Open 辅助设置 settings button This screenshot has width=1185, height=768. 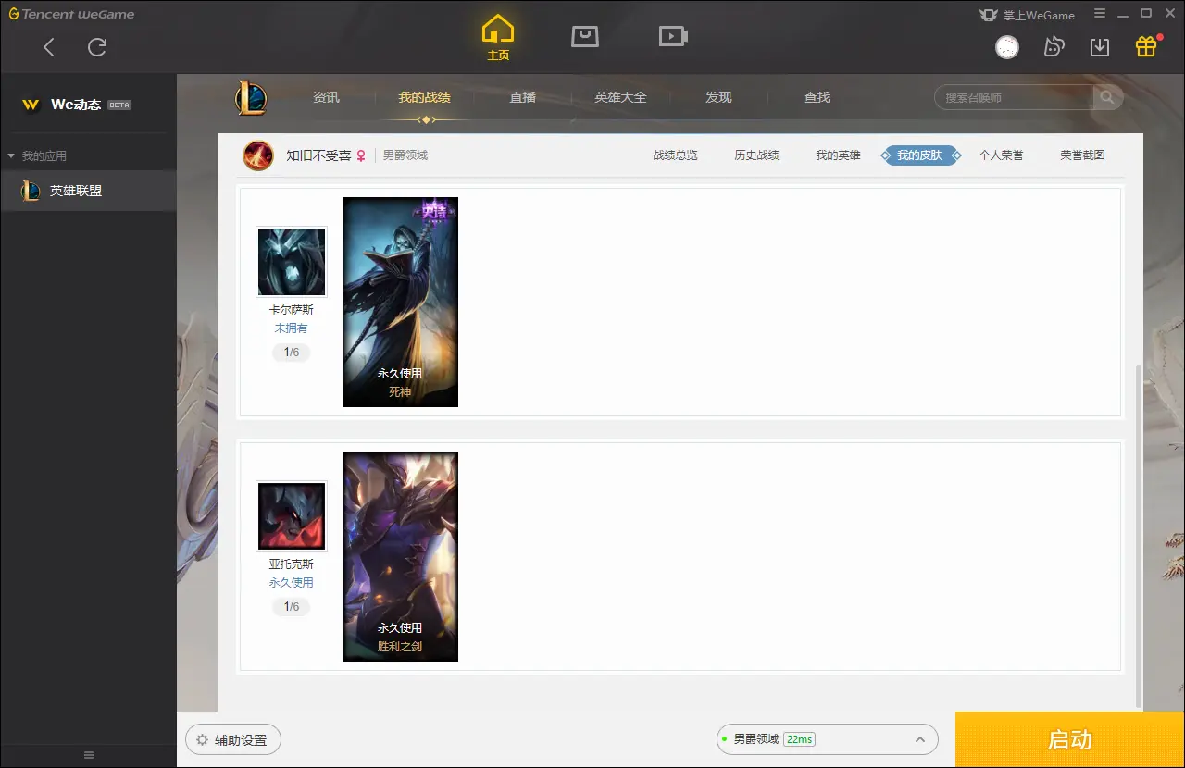(x=232, y=740)
